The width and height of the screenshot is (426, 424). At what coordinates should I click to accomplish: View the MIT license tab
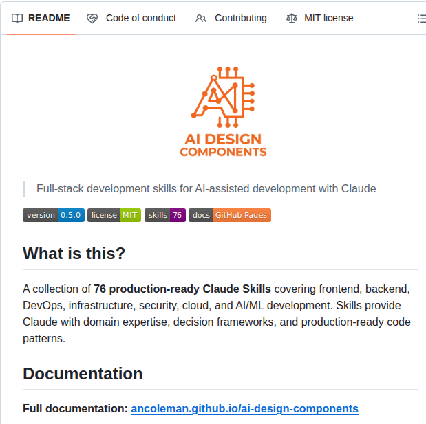[320, 18]
